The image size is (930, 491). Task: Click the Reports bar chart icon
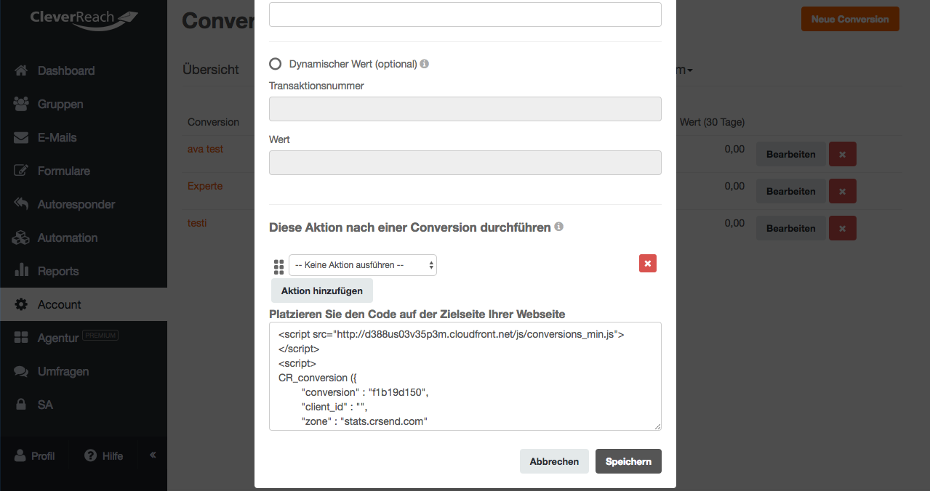(21, 271)
